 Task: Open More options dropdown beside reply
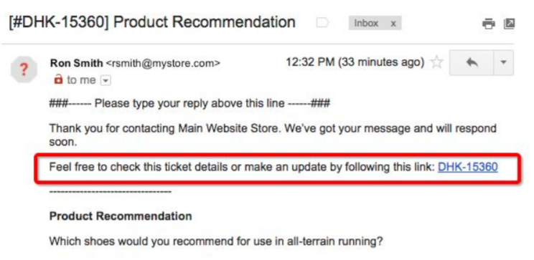(503, 62)
